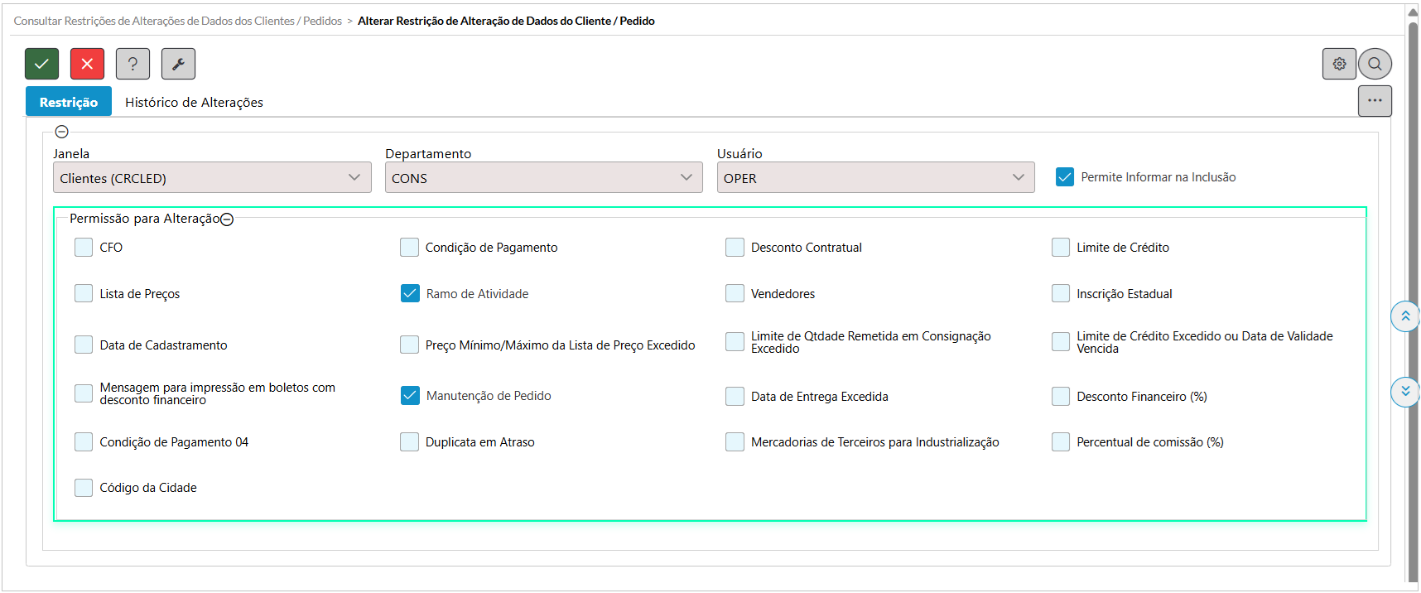Click the wrench tool icon
Screen dimensions: 1421x593
click(178, 64)
